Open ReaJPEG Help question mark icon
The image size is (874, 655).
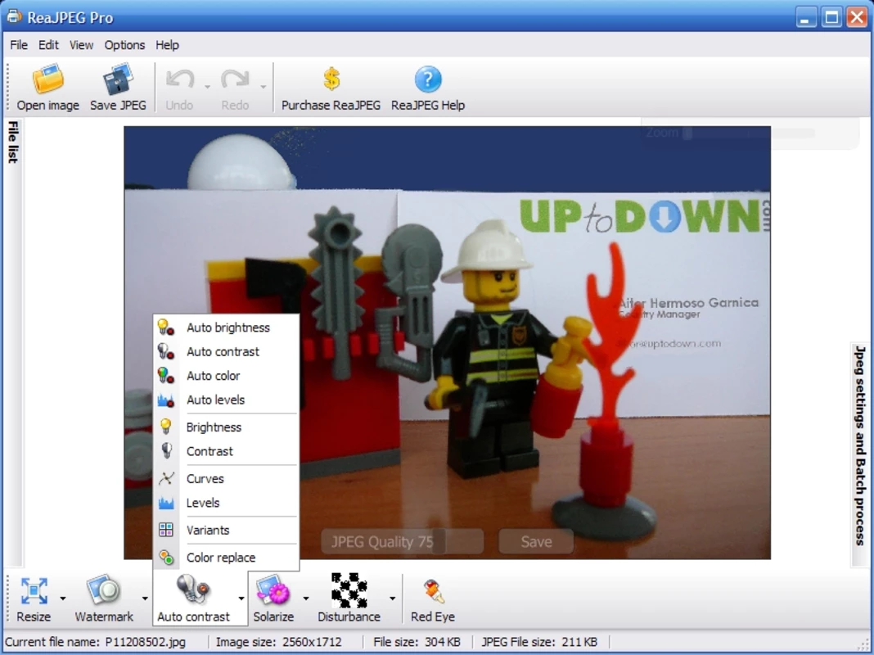pyautogui.click(x=428, y=79)
